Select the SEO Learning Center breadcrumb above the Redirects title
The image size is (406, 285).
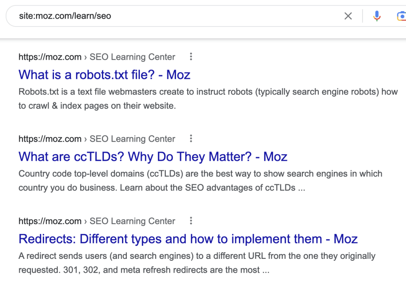pyautogui.click(x=132, y=221)
